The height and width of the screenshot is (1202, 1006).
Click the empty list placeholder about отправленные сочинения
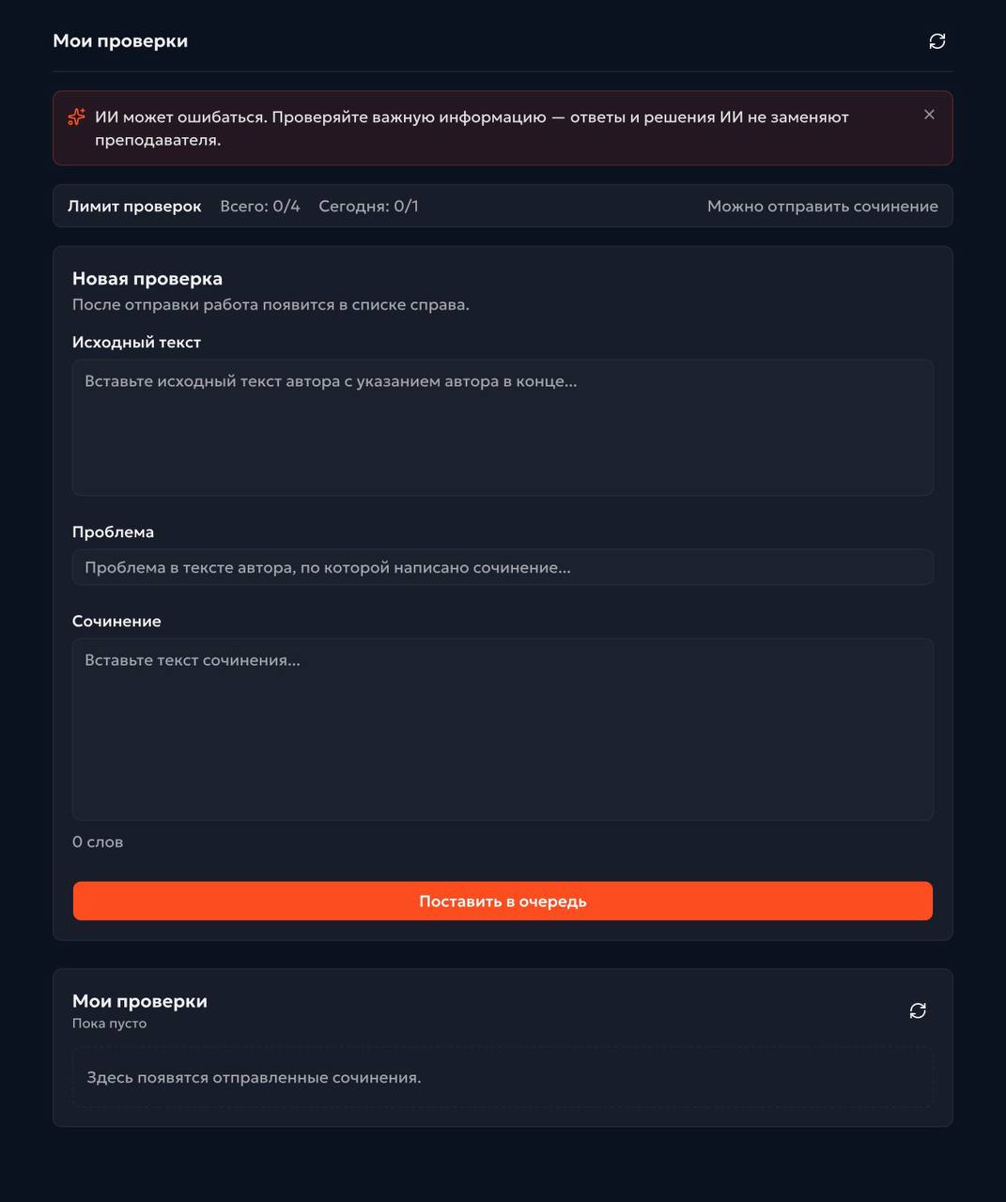point(254,1078)
